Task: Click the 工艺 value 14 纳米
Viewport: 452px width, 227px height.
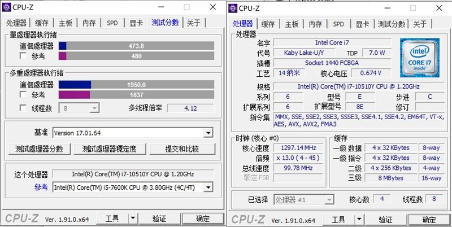Action: (289, 73)
